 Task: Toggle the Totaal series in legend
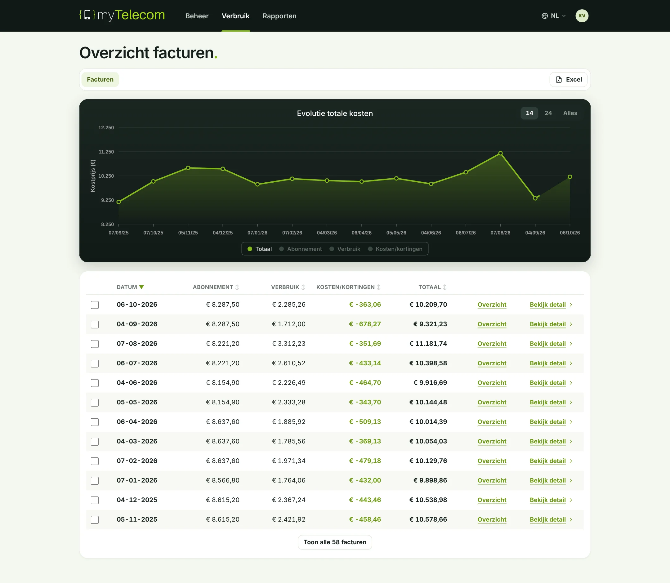point(259,249)
